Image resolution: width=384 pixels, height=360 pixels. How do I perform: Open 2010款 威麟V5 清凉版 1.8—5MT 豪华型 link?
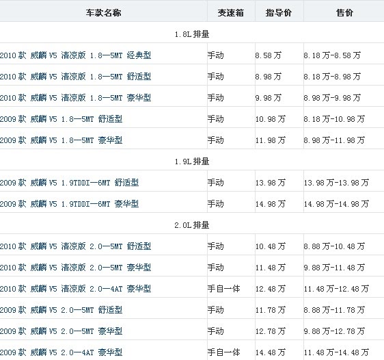click(75, 98)
